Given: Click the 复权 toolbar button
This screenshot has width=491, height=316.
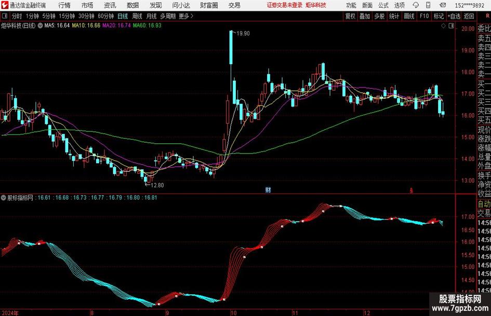Looking at the screenshot, I should pyautogui.click(x=350, y=16).
